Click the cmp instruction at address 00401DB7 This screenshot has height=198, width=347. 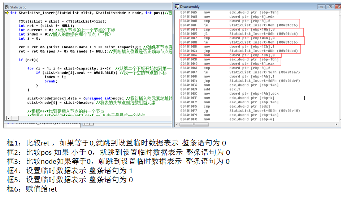[227, 38]
